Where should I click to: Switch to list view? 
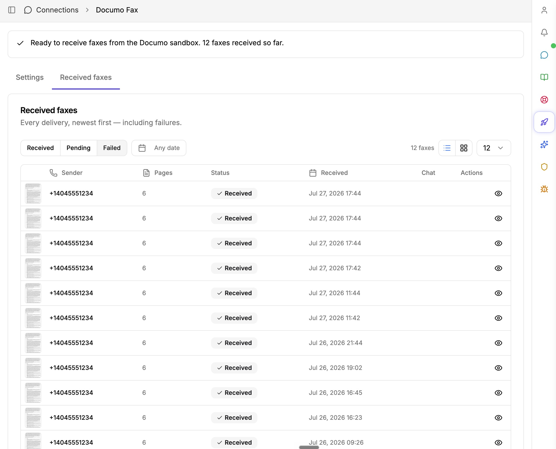click(x=447, y=148)
